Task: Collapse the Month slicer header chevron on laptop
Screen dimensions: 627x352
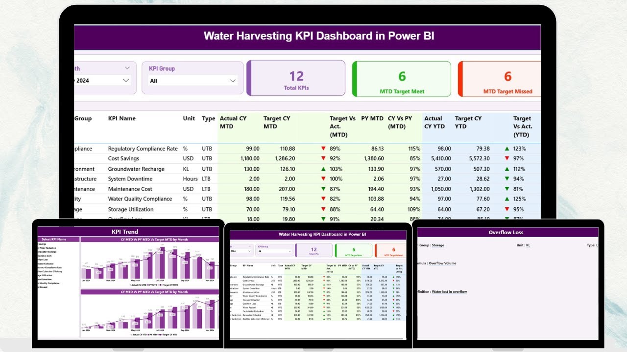Action: point(127,68)
